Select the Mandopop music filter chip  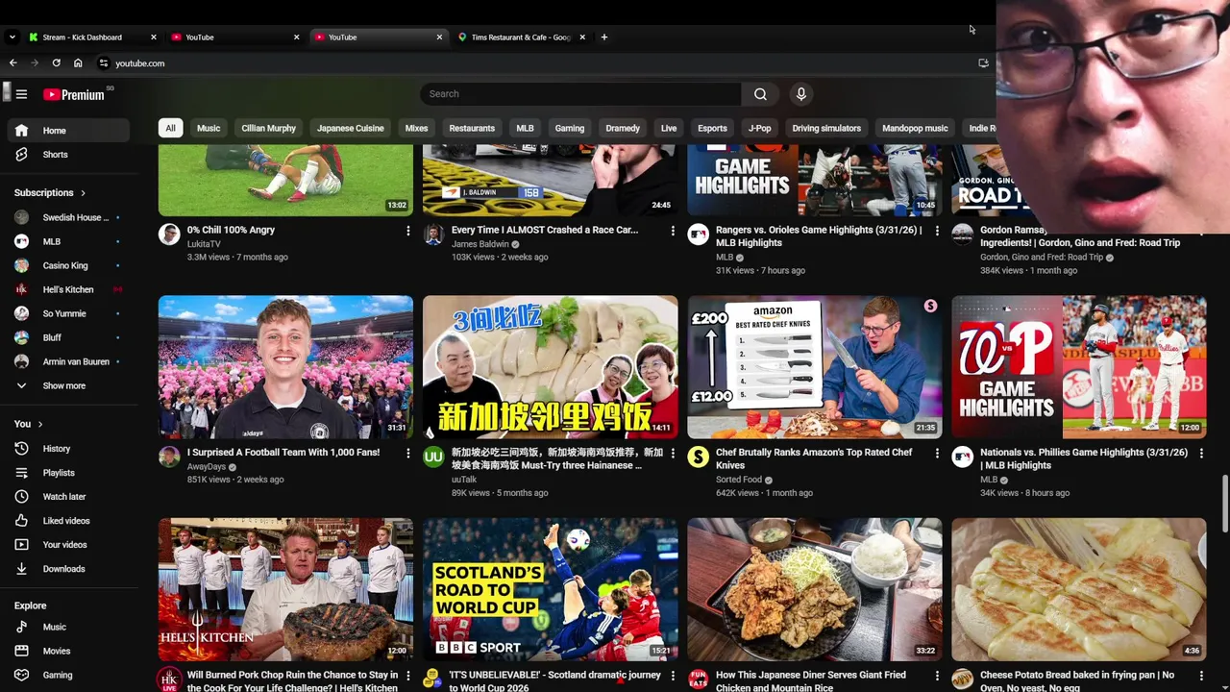(x=915, y=128)
